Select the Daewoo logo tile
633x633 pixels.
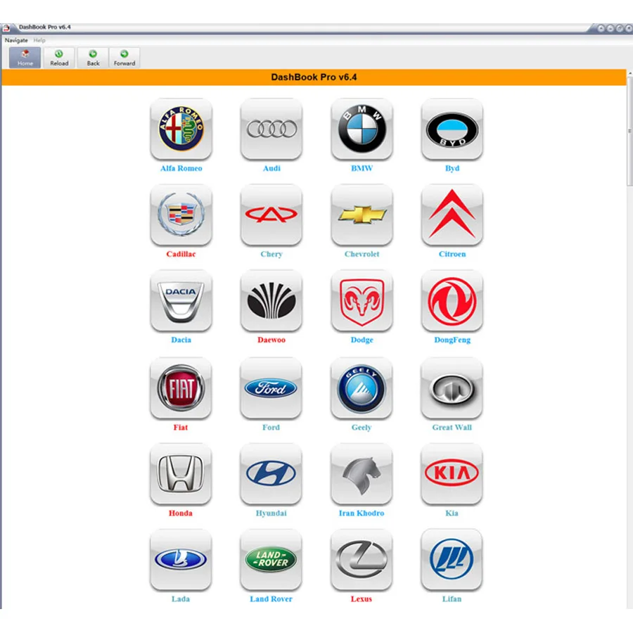271,301
